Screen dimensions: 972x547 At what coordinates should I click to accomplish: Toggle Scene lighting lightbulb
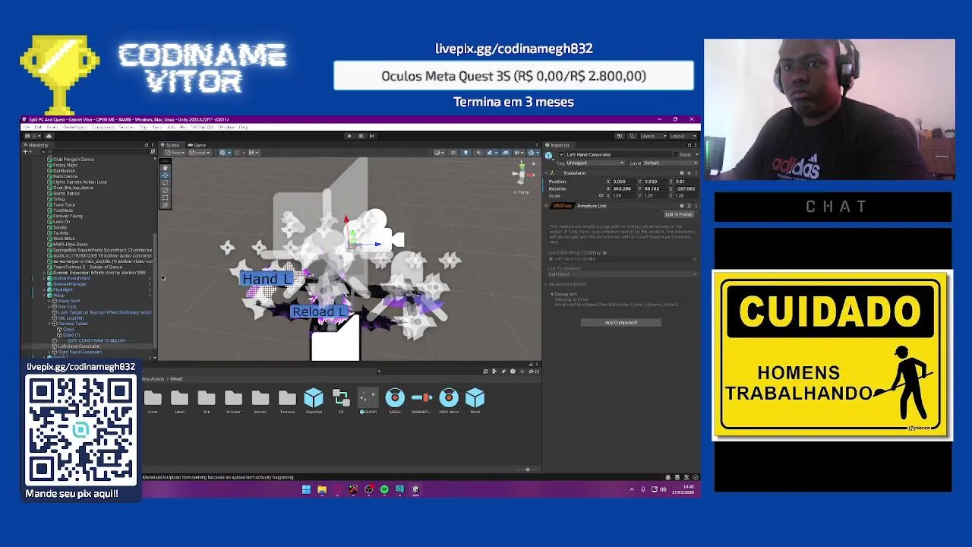pyautogui.click(x=465, y=152)
